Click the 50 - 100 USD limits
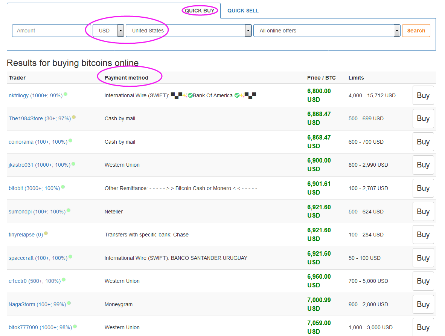The height and width of the screenshot is (336, 445). click(x=364, y=258)
